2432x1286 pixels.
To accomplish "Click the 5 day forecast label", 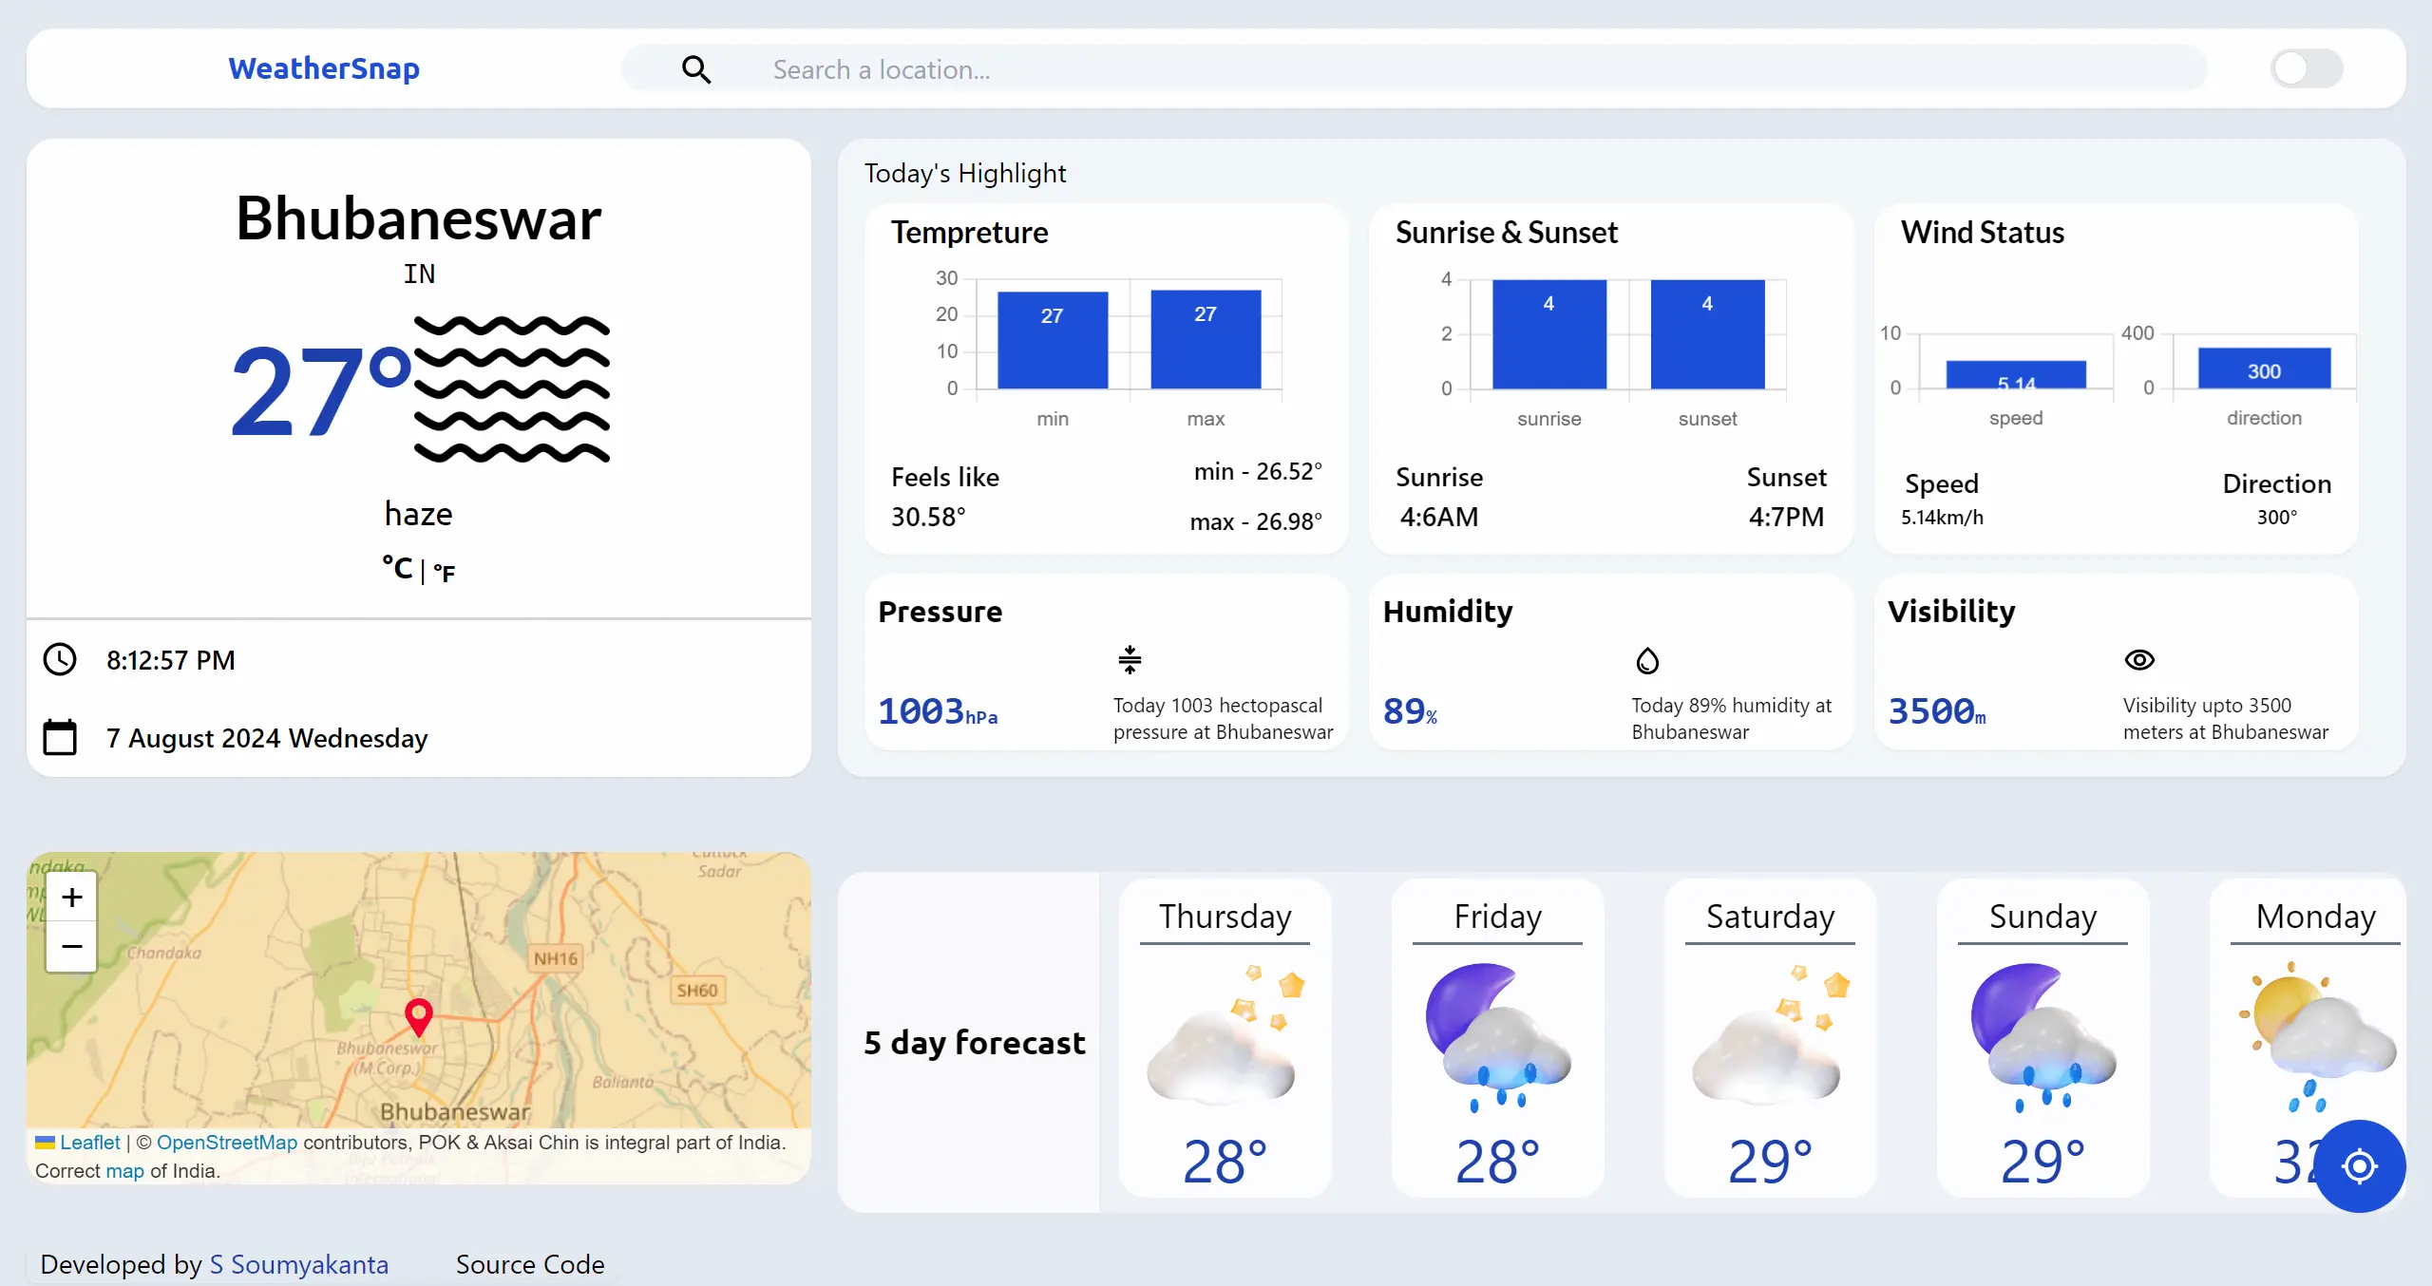I will (975, 1042).
